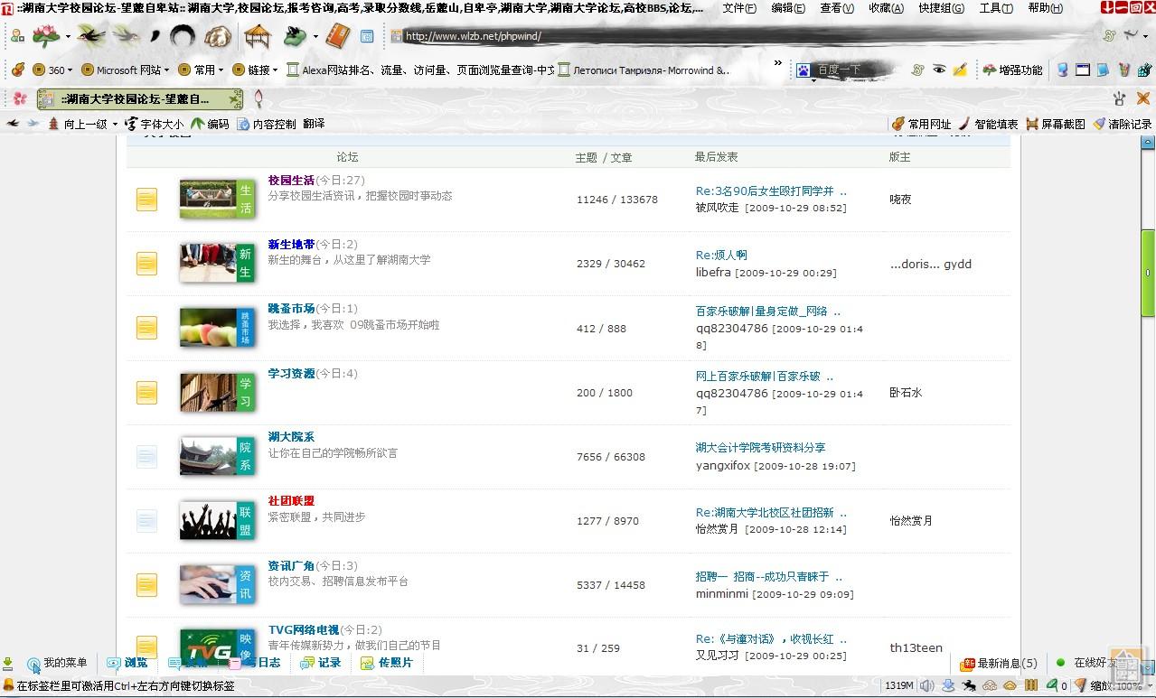Click the eye icon beside search box
The height and width of the screenshot is (698, 1156).
point(939,70)
